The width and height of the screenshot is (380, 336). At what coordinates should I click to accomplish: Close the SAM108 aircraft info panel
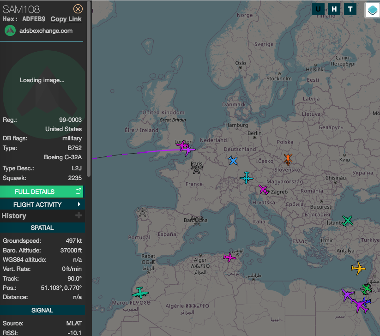coord(78,9)
